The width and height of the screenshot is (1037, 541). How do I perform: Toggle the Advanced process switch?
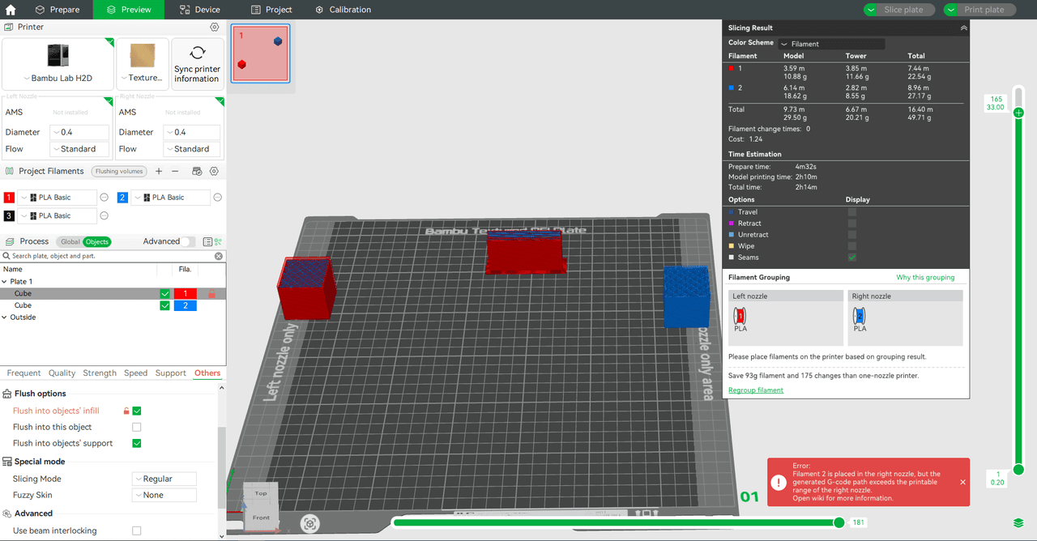point(188,241)
